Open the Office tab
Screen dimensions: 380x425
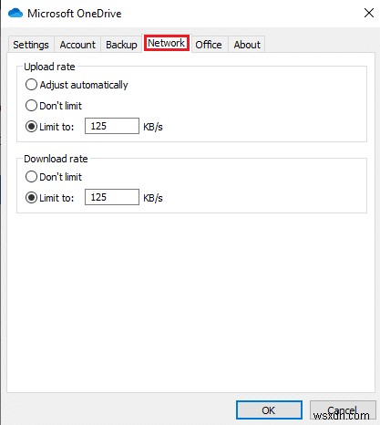click(x=209, y=45)
